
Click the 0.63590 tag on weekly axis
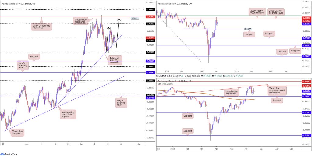pyautogui.click(x=307, y=38)
